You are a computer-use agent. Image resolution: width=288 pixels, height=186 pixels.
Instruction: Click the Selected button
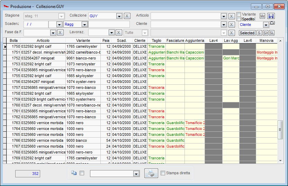click(x=247, y=33)
